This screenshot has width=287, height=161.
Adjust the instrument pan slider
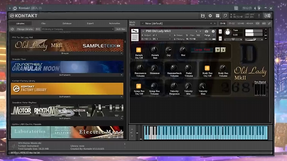tap(233, 40)
